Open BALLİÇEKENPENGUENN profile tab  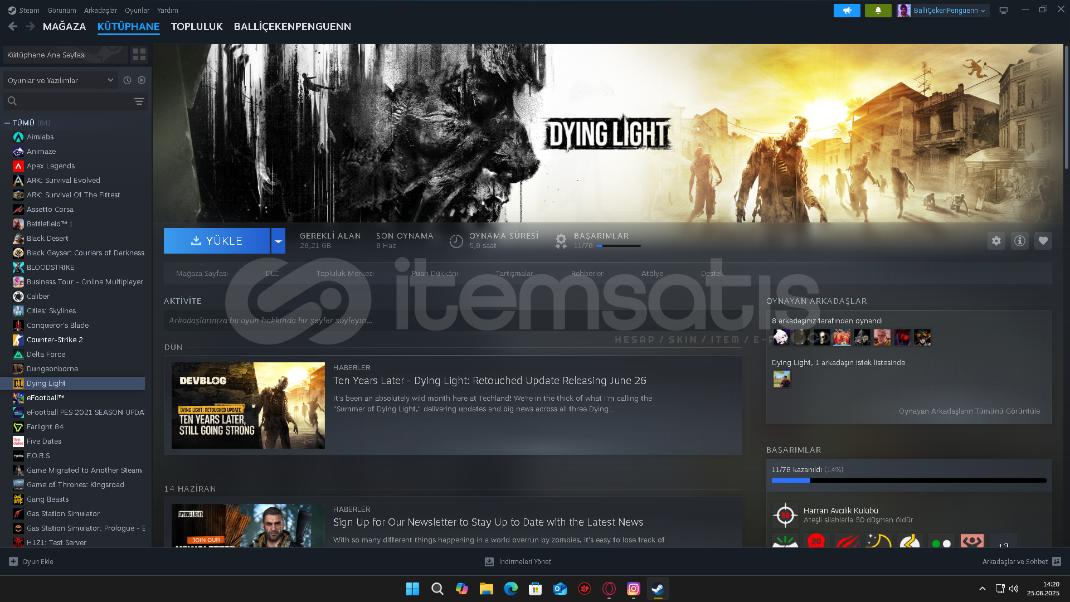[x=293, y=27]
